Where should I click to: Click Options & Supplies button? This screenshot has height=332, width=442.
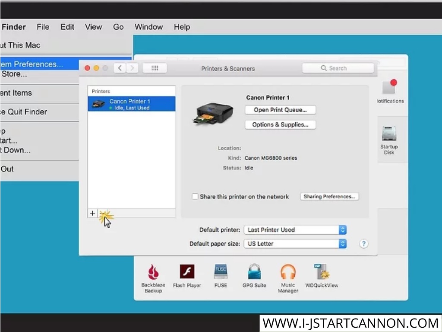(x=280, y=124)
